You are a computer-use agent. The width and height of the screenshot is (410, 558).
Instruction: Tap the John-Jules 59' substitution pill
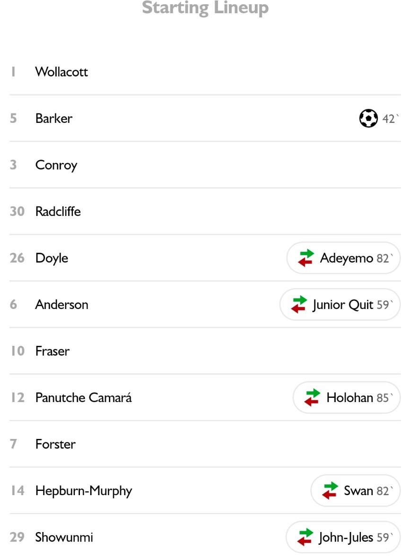(x=343, y=537)
